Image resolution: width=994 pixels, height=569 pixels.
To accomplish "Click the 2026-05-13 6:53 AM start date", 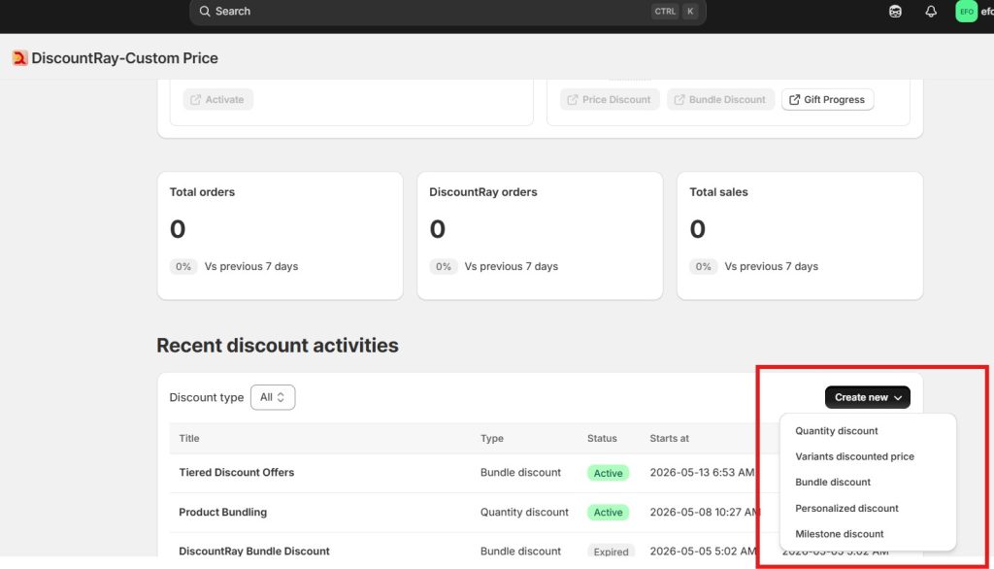I will click(702, 473).
